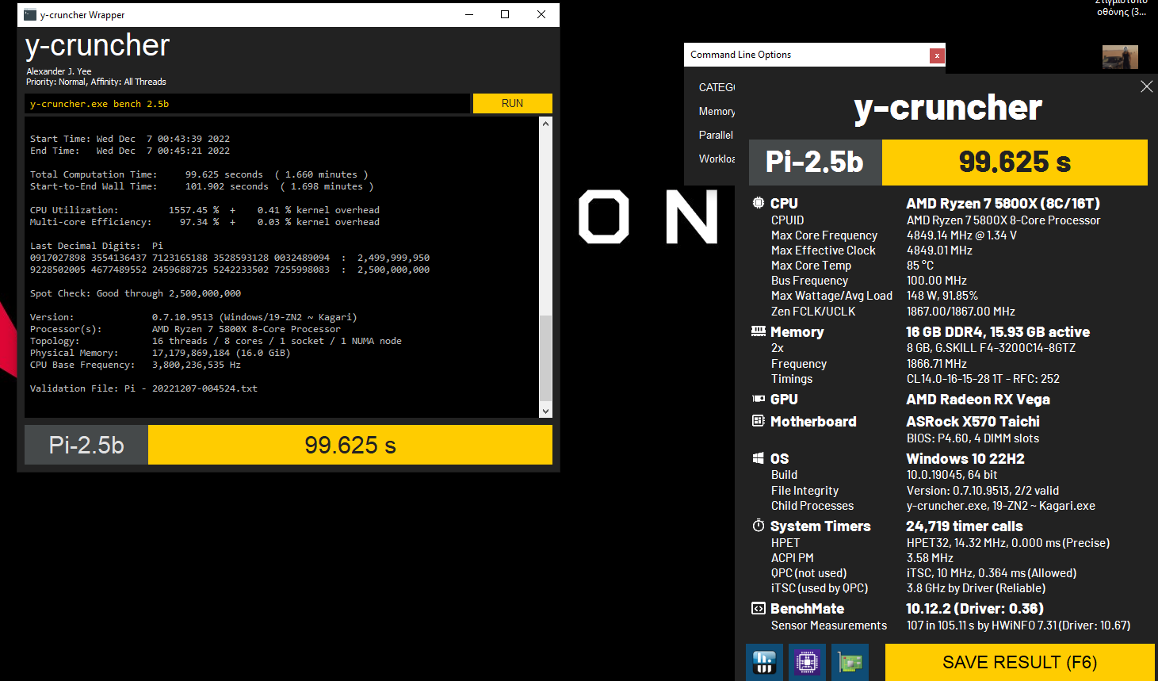Click the System Timers stopwatch icon

point(759,526)
